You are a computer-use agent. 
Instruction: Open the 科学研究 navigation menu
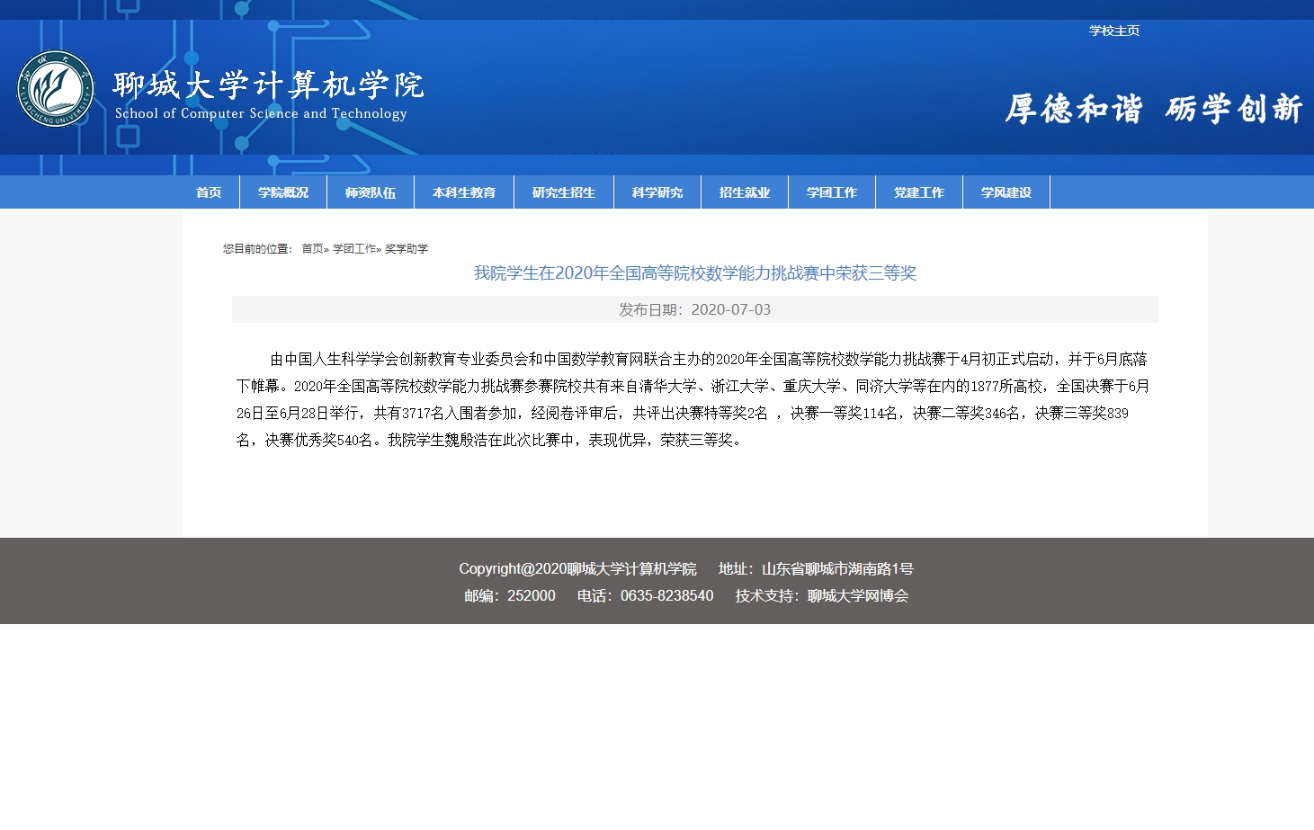(x=657, y=192)
